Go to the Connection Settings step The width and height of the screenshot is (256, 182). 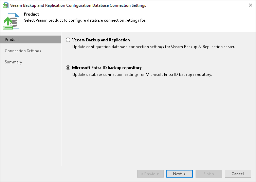click(x=23, y=51)
